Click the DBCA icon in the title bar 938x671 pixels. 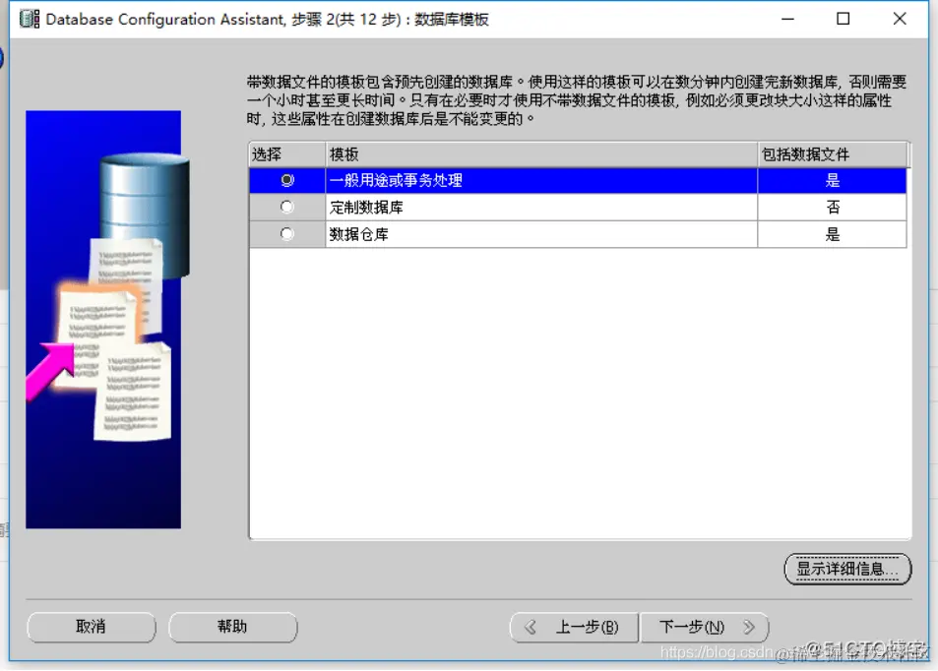point(29,18)
